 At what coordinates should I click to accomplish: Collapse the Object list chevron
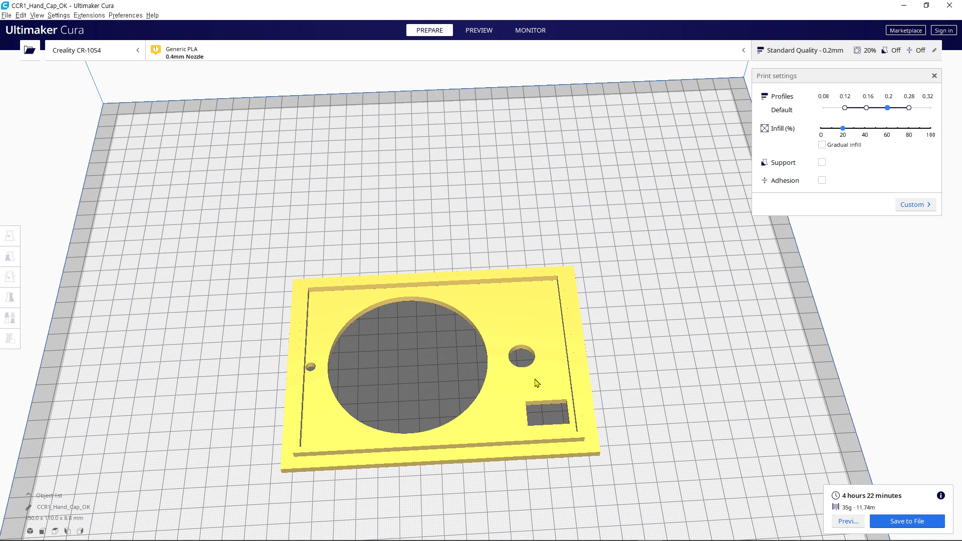(29, 495)
